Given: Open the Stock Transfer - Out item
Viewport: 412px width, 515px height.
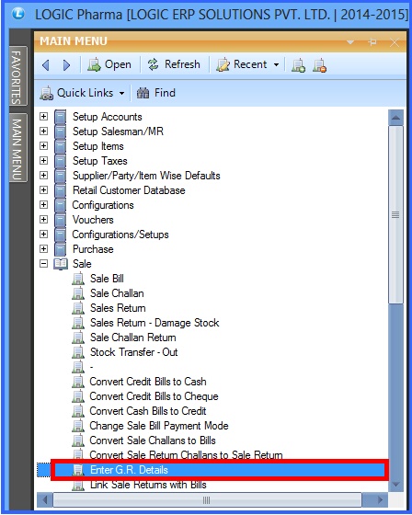Looking at the screenshot, I should [133, 352].
